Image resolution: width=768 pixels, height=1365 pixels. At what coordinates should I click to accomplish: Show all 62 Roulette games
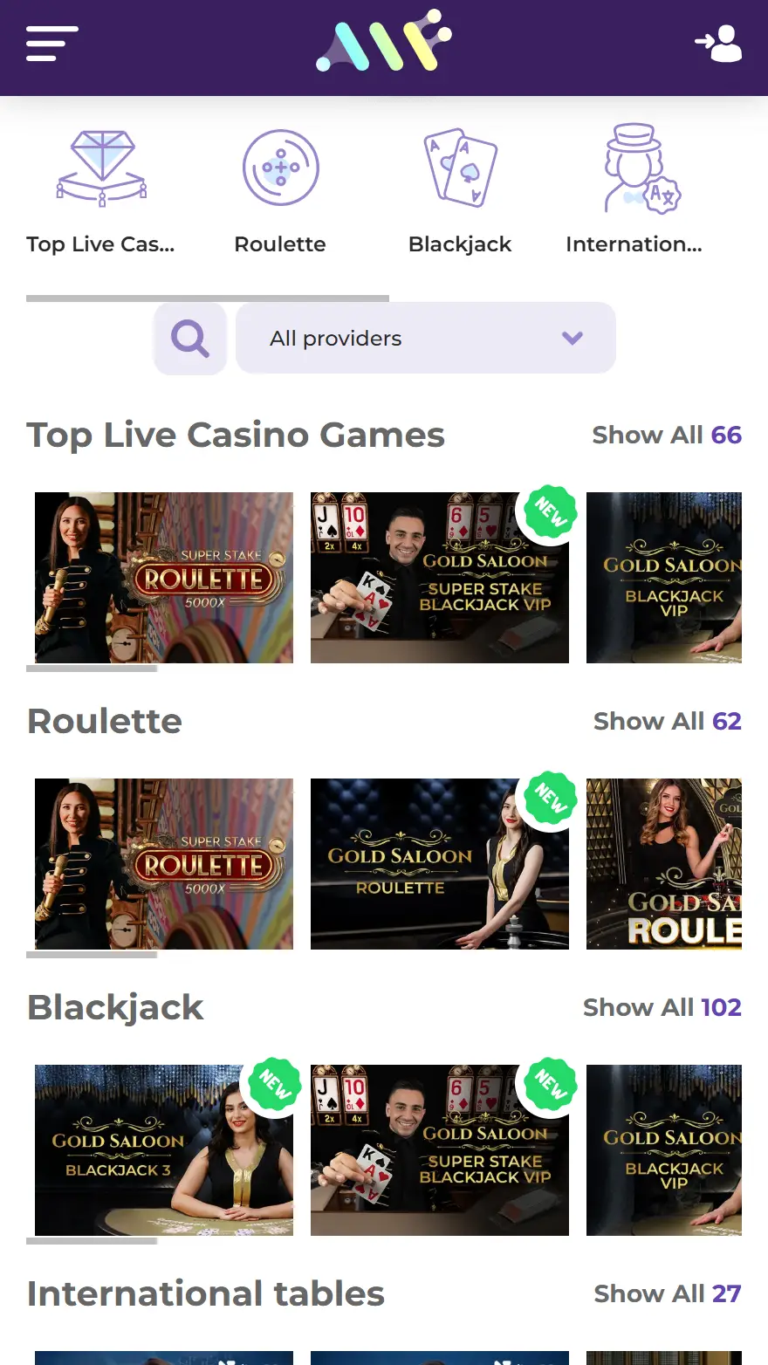pyautogui.click(x=667, y=721)
